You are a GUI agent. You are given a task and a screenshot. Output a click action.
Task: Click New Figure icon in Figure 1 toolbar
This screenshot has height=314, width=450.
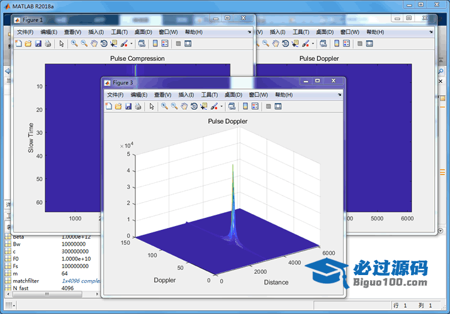pos(18,43)
